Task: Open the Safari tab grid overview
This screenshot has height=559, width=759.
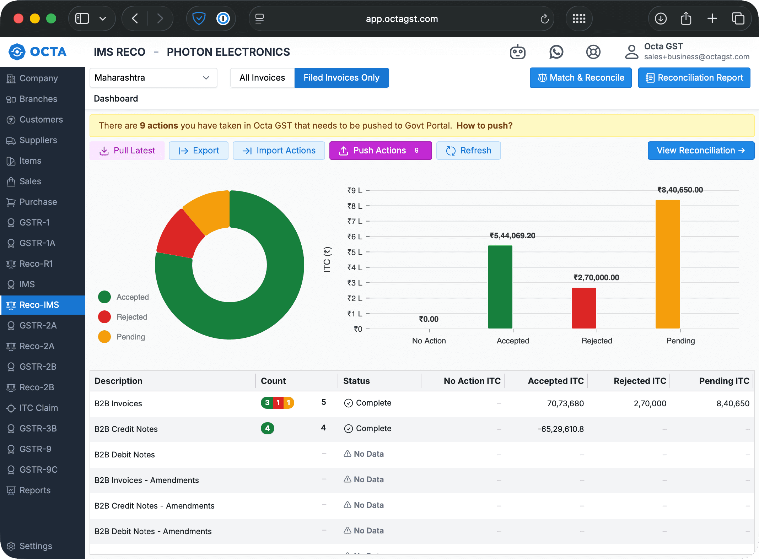Action: (x=579, y=18)
